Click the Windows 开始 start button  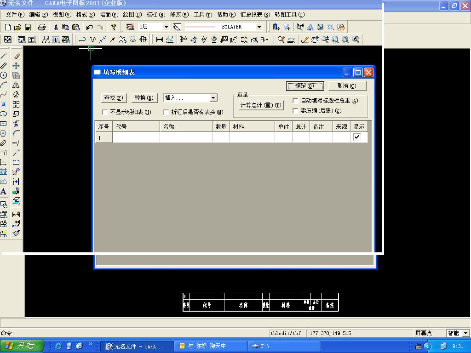click(22, 346)
